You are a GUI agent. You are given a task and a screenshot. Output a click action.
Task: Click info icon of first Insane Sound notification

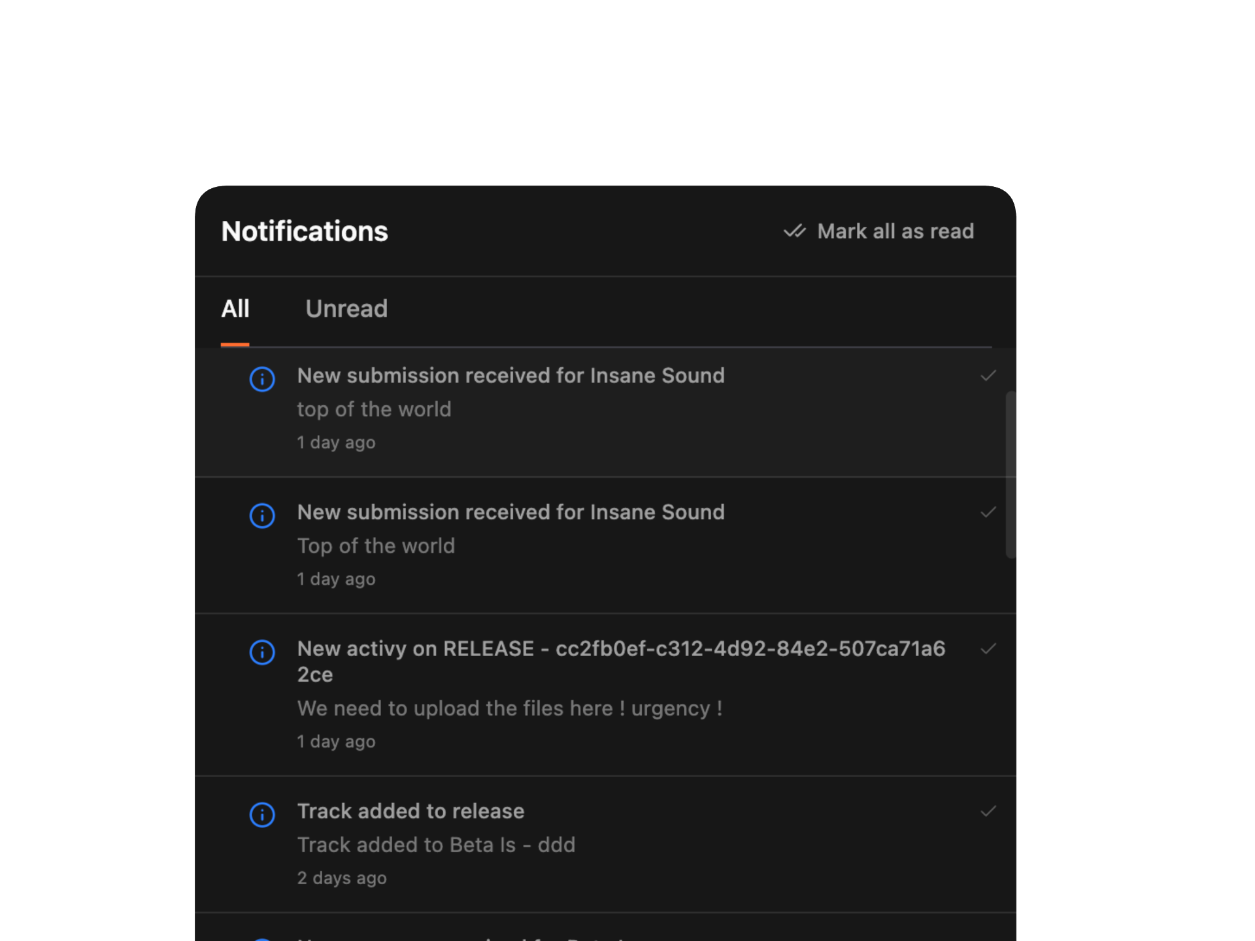(262, 379)
